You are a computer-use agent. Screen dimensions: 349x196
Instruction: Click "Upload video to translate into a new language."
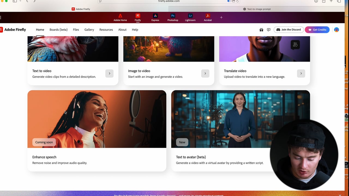click(x=254, y=77)
